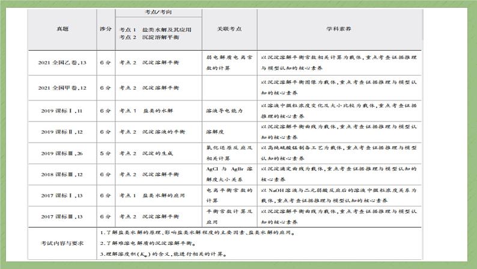Select the 溶液导电能力 cell
Viewport: 477px width, 269px height.
point(225,111)
